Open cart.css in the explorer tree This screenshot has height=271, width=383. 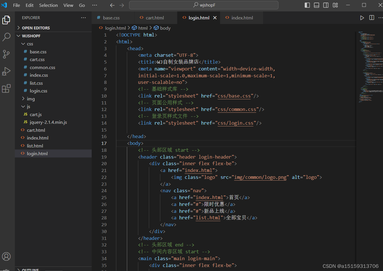(53, 59)
